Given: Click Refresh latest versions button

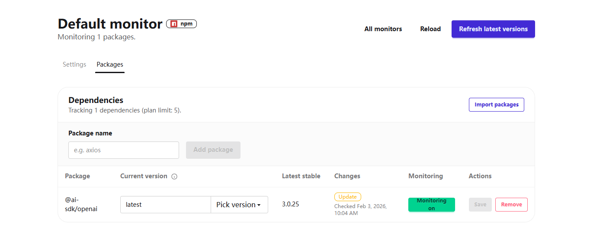Looking at the screenshot, I should (x=493, y=29).
